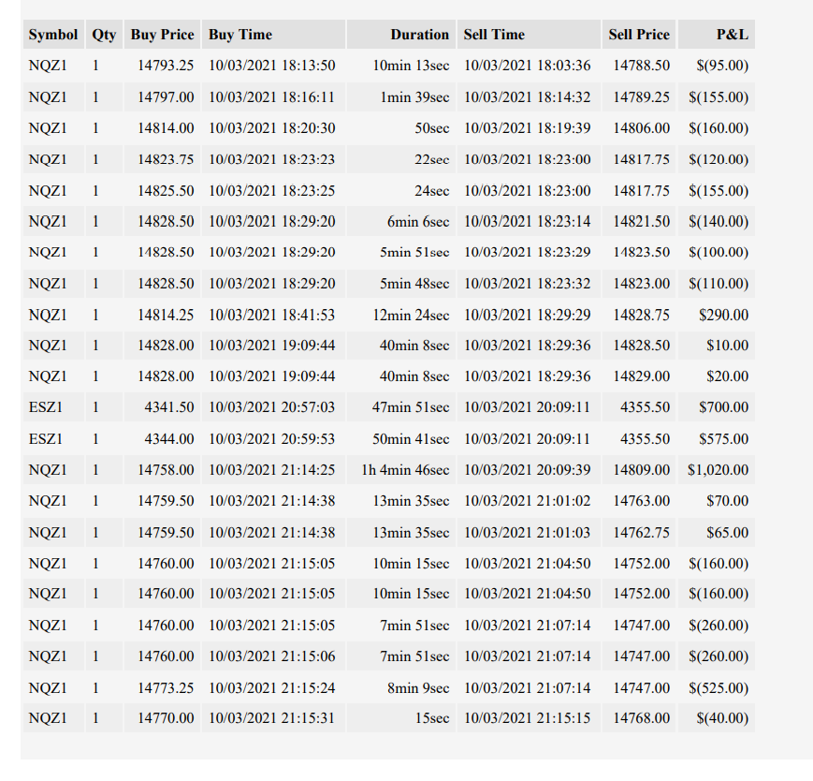The height and width of the screenshot is (781, 813).
Task: Select the Buy Price column header
Action: pos(162,35)
